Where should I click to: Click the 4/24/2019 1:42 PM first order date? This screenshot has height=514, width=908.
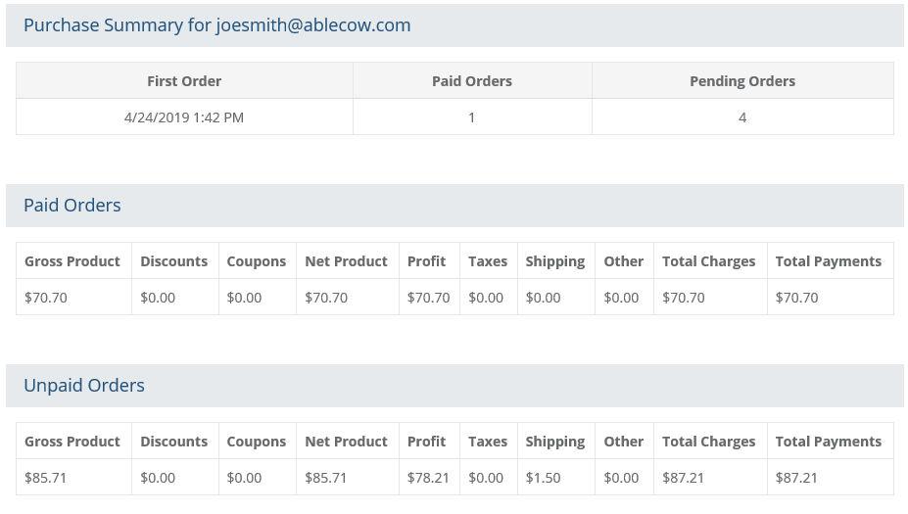(184, 117)
